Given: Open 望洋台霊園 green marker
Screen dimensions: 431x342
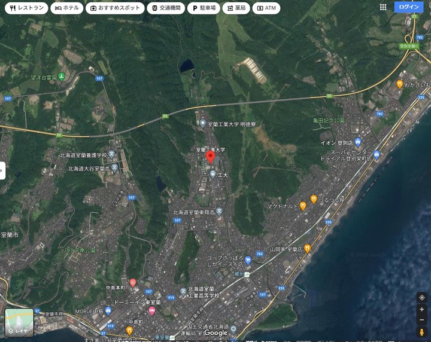Looking at the screenshot, I should coord(61,77).
